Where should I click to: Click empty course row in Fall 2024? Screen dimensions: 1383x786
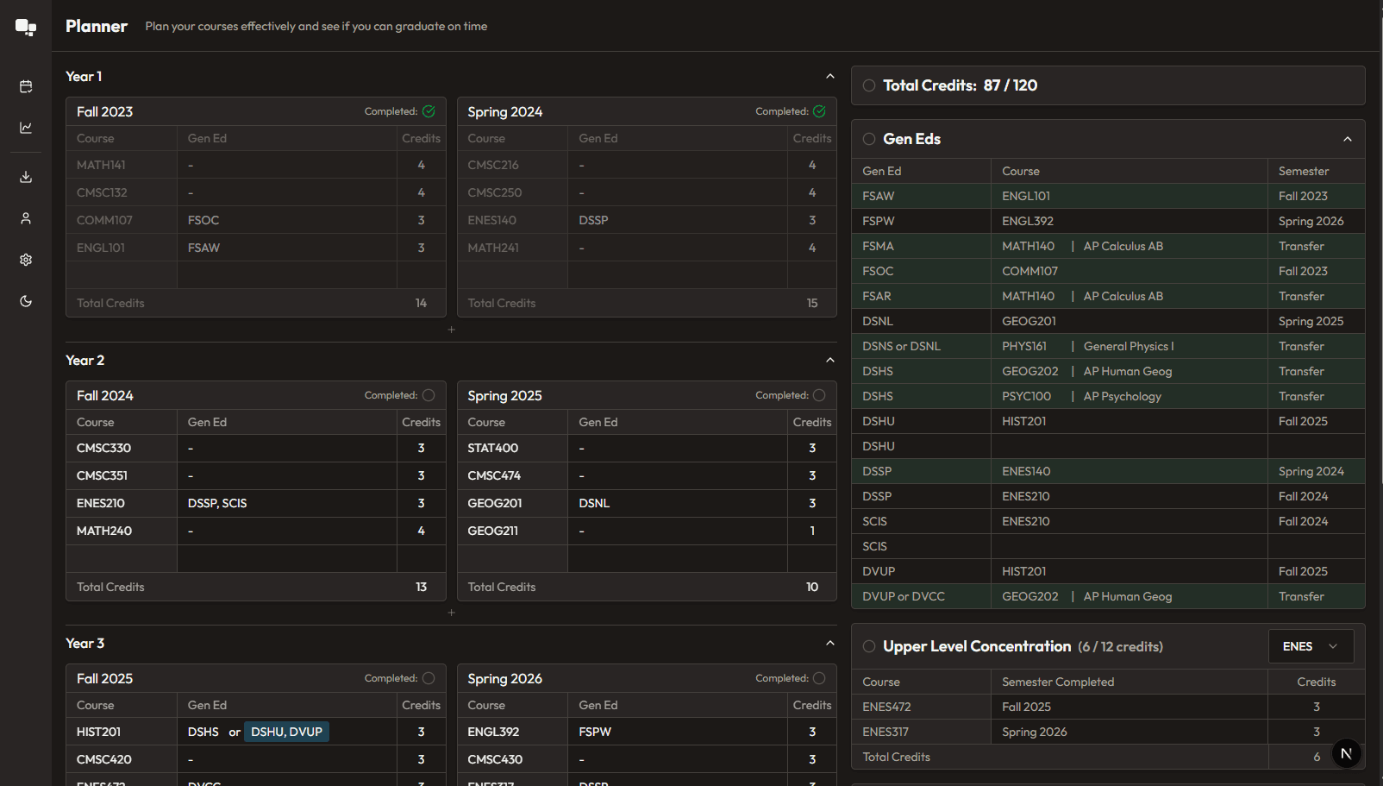point(256,558)
